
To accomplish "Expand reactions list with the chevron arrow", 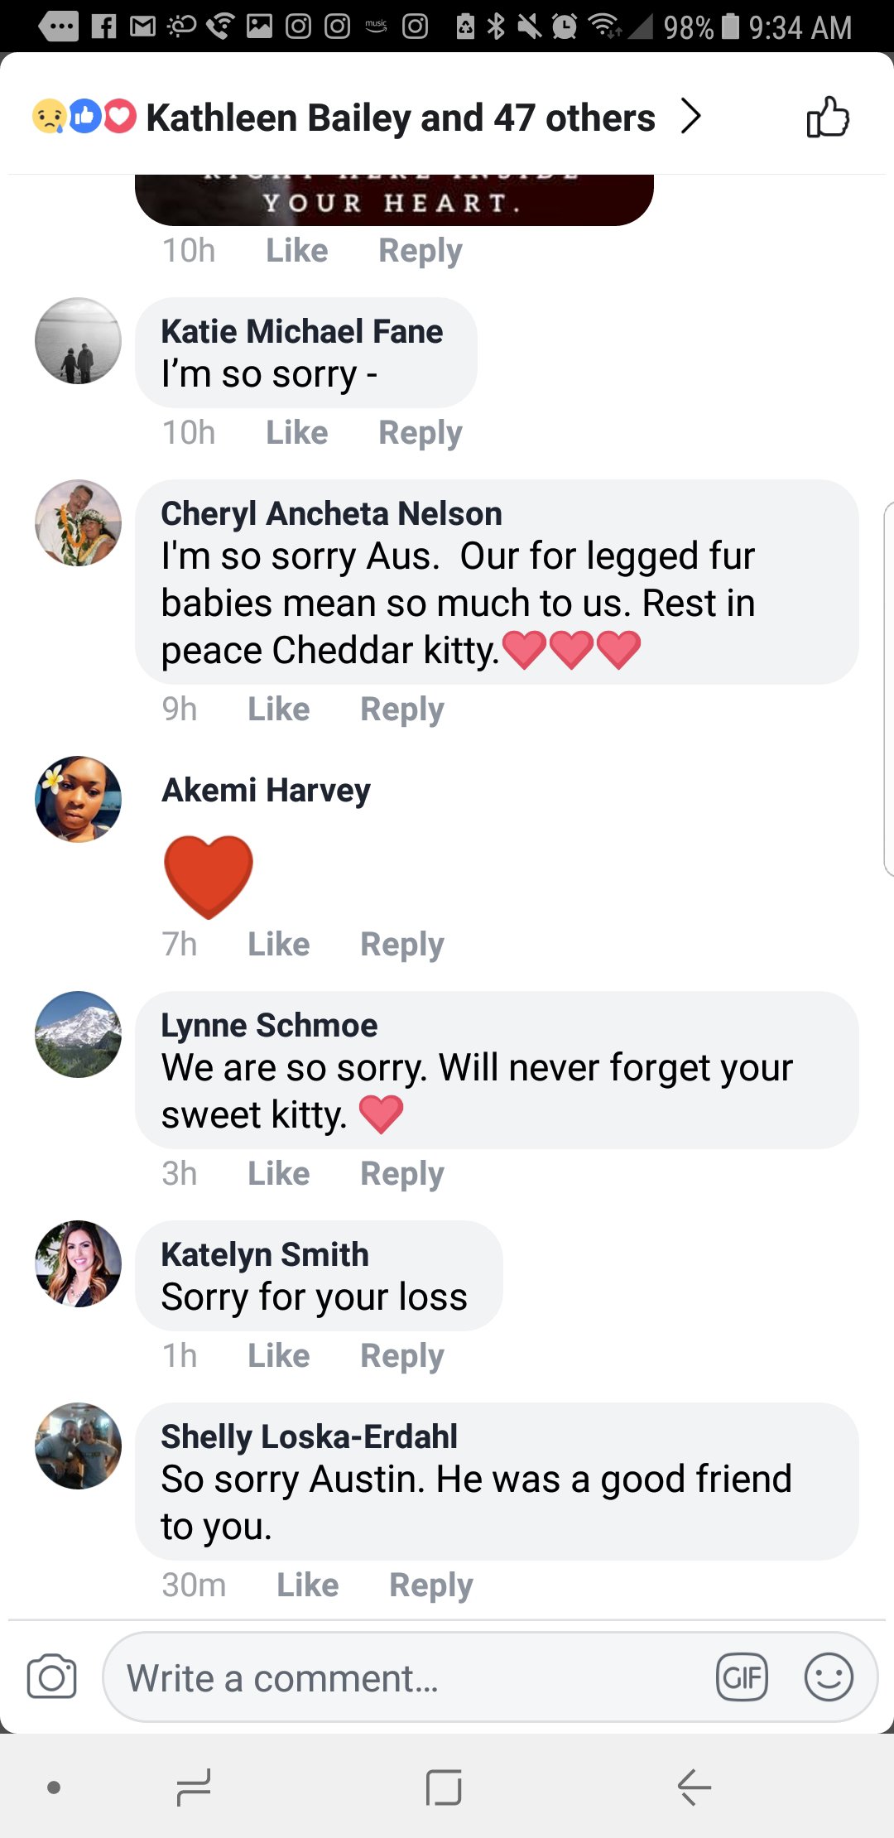I will tap(690, 117).
